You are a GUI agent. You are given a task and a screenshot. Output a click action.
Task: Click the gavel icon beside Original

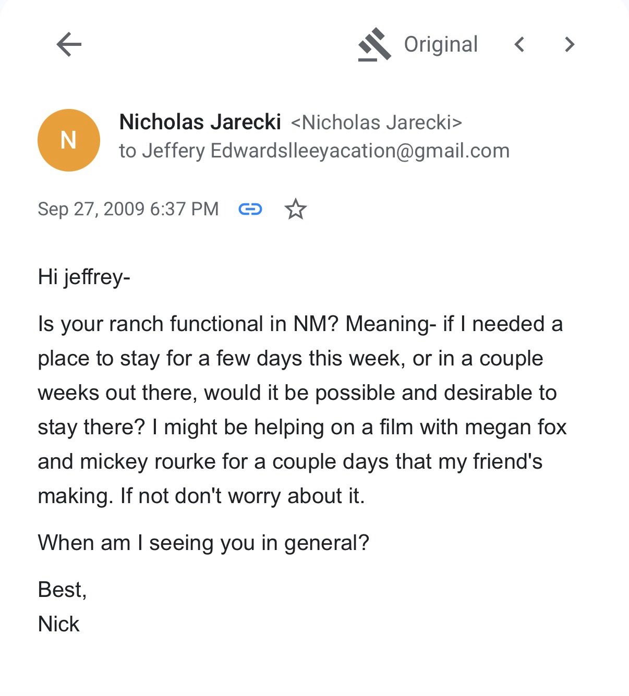pos(374,45)
